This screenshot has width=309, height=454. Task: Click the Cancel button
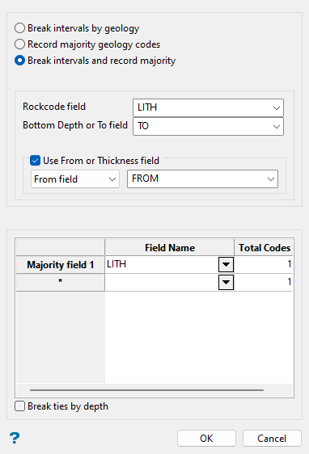click(272, 439)
